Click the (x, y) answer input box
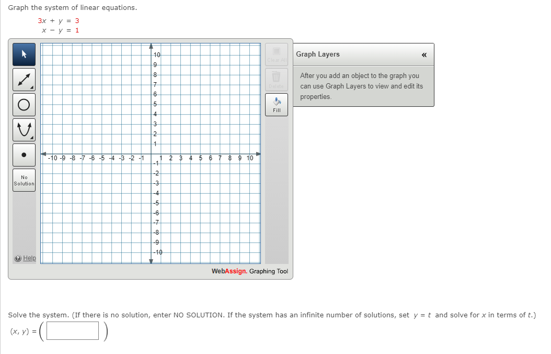This screenshot has width=551, height=354. coord(72,330)
